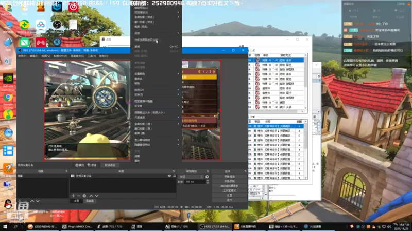Click the 启动虚拟摄像机 button
Viewport: 412px width, 231px height.
[x=230, y=186]
